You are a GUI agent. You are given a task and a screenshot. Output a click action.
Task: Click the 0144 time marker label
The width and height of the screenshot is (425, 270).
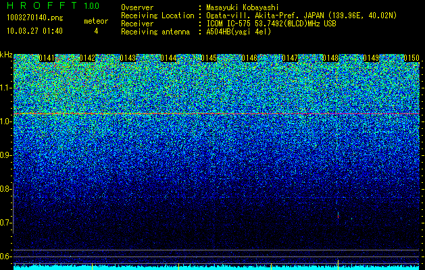coord(168,58)
